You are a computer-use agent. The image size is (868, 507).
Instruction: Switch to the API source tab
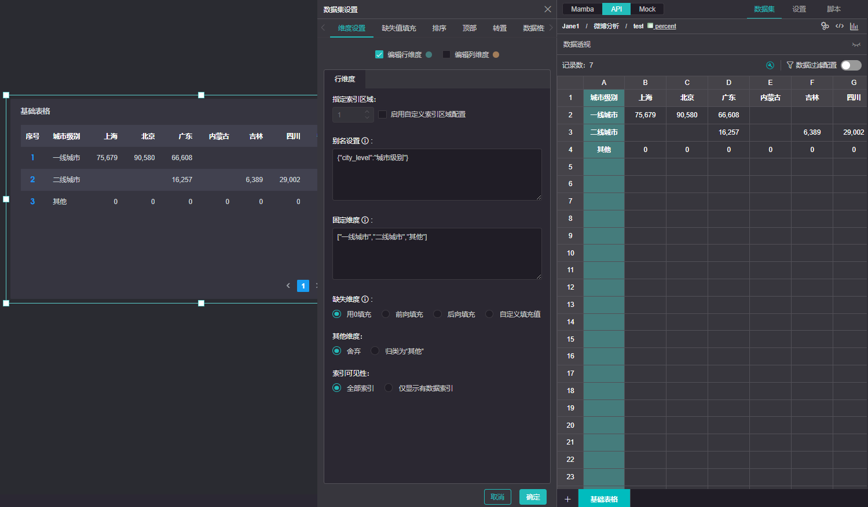coord(617,9)
